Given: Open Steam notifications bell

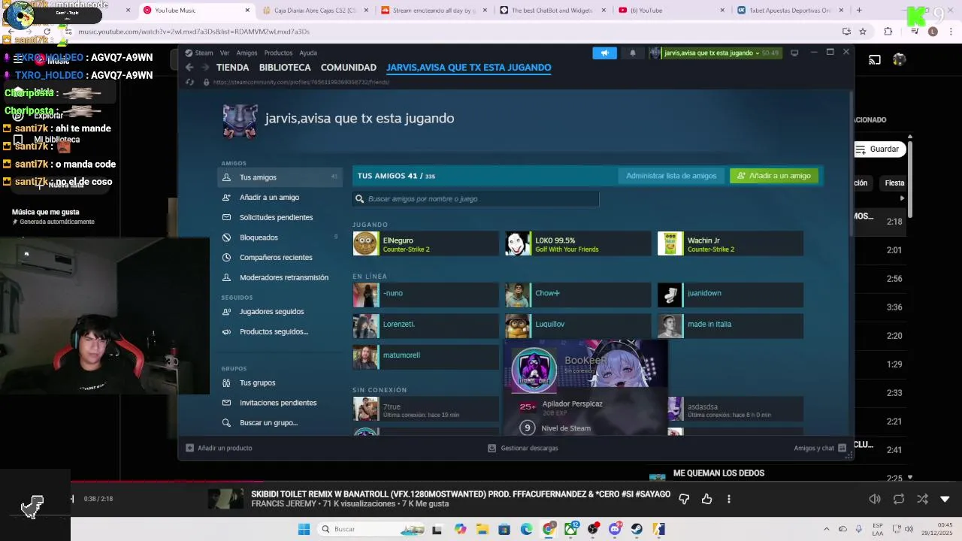Looking at the screenshot, I should 633,53.
